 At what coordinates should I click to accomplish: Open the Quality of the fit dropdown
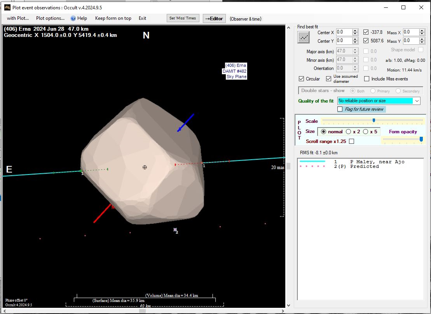(417, 101)
